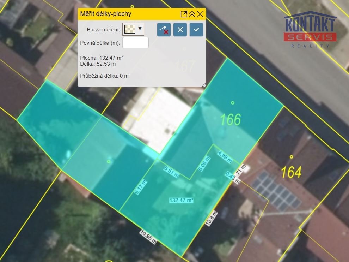Click the circle marker above parcel 164 label
349x262 pixels.
tap(292, 157)
